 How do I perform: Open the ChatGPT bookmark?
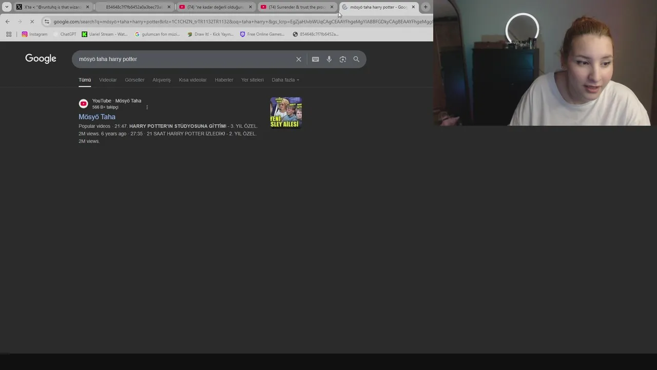[x=65, y=34]
